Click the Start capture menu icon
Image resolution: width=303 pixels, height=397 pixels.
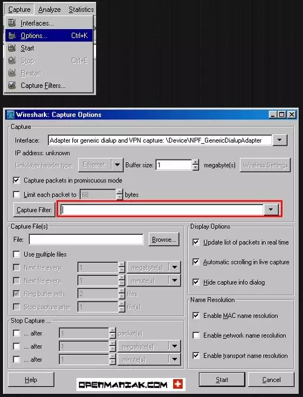pyautogui.click(x=12, y=48)
